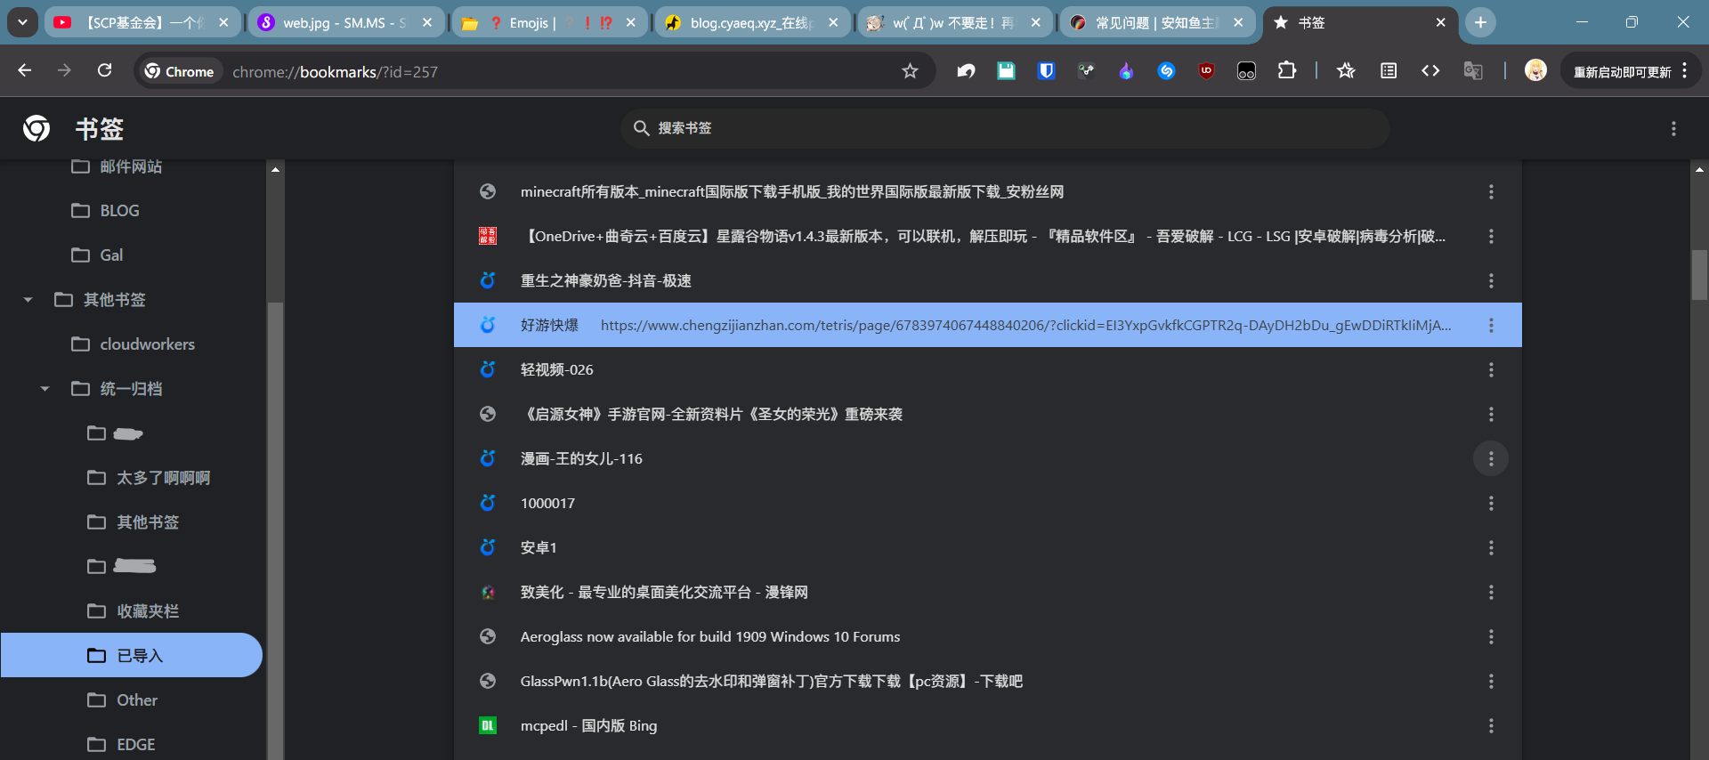1709x760 pixels.
Task: Click the forward navigation arrow
Action: coord(64,70)
